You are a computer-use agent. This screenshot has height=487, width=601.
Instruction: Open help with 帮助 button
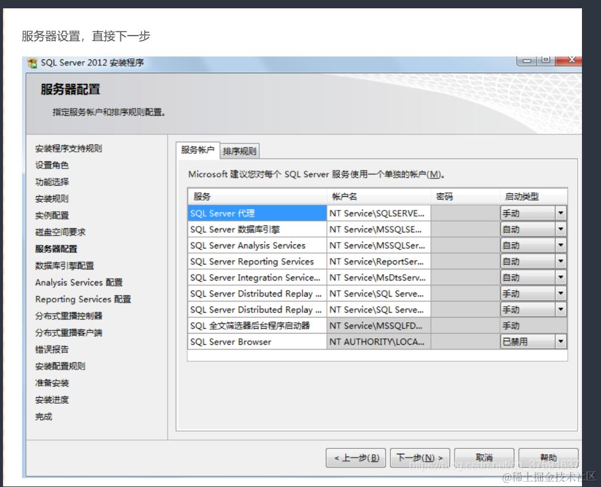pos(549,458)
